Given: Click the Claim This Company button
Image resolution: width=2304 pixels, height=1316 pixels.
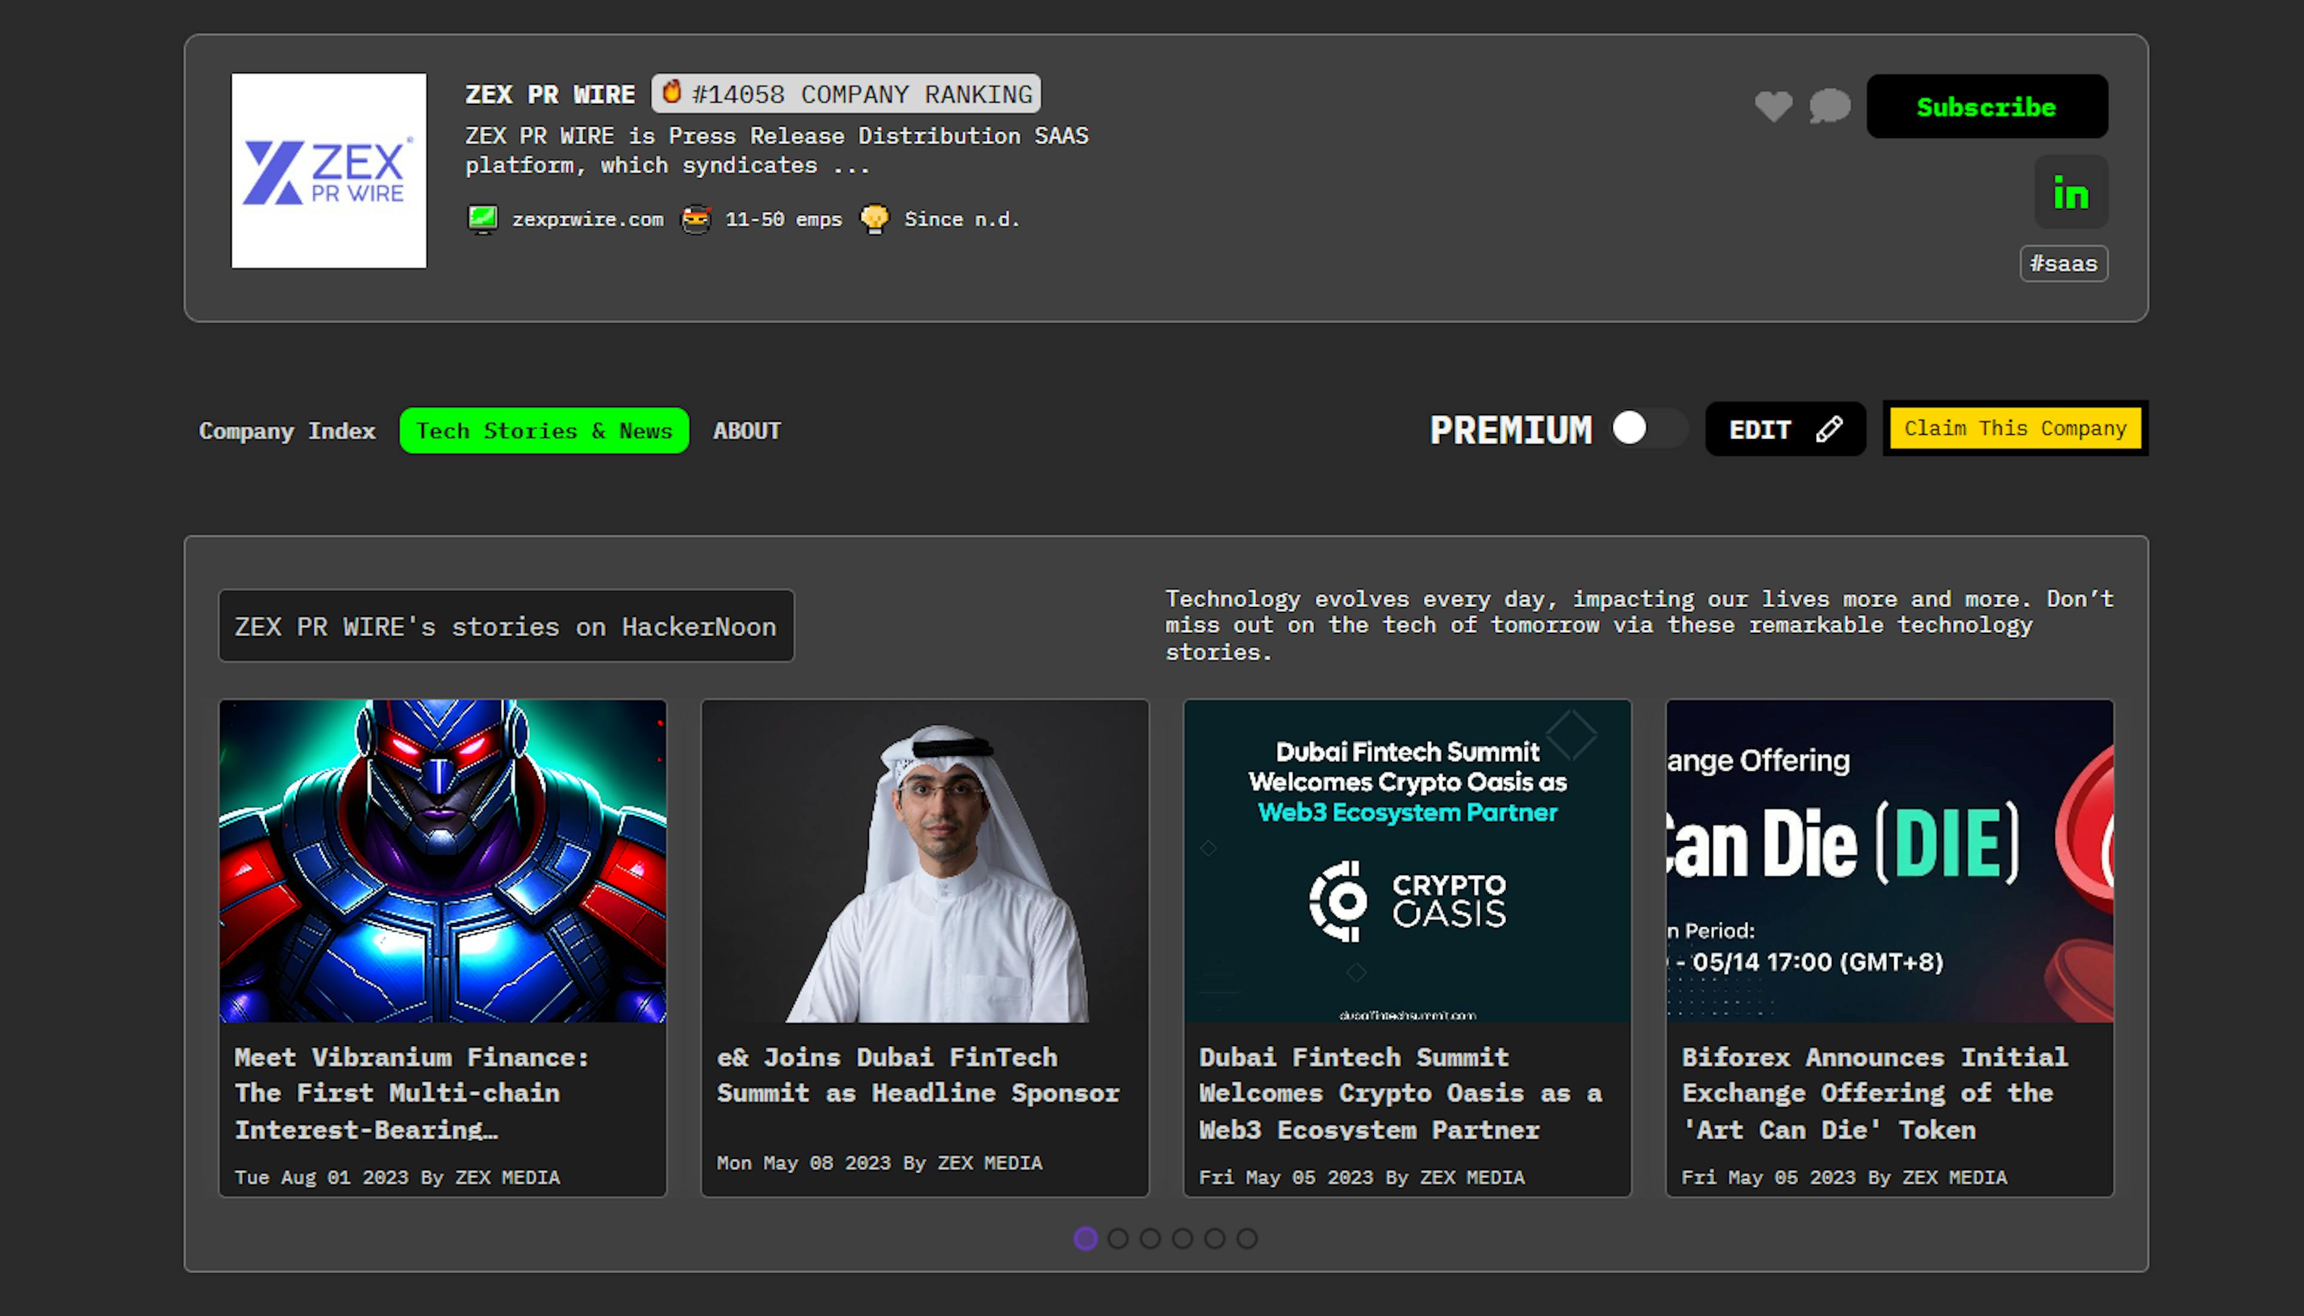Looking at the screenshot, I should [x=2015, y=428].
